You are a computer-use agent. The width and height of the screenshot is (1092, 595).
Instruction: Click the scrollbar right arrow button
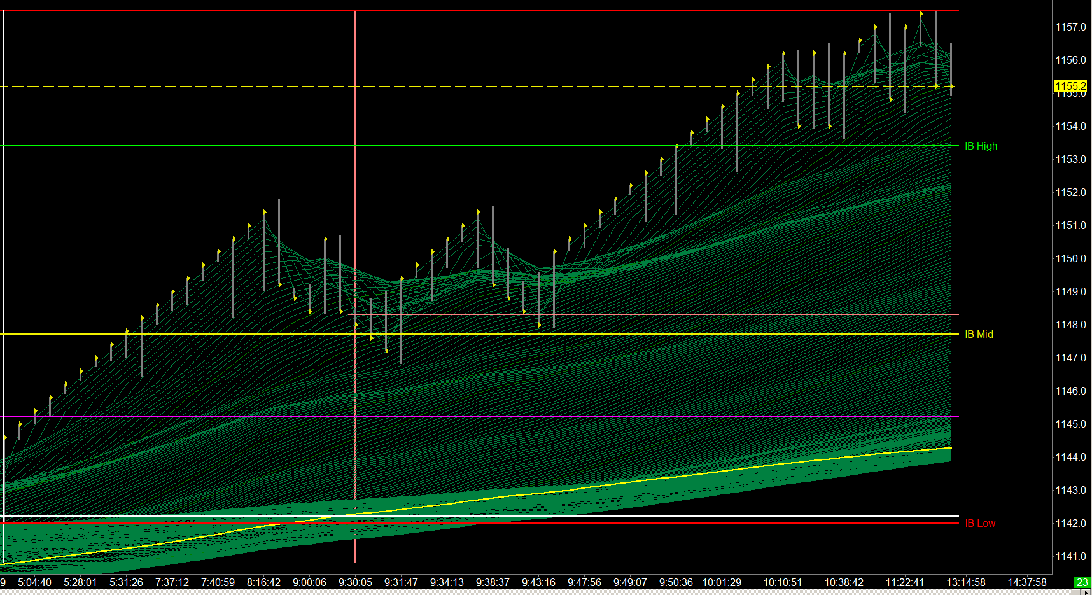[1086, 592]
